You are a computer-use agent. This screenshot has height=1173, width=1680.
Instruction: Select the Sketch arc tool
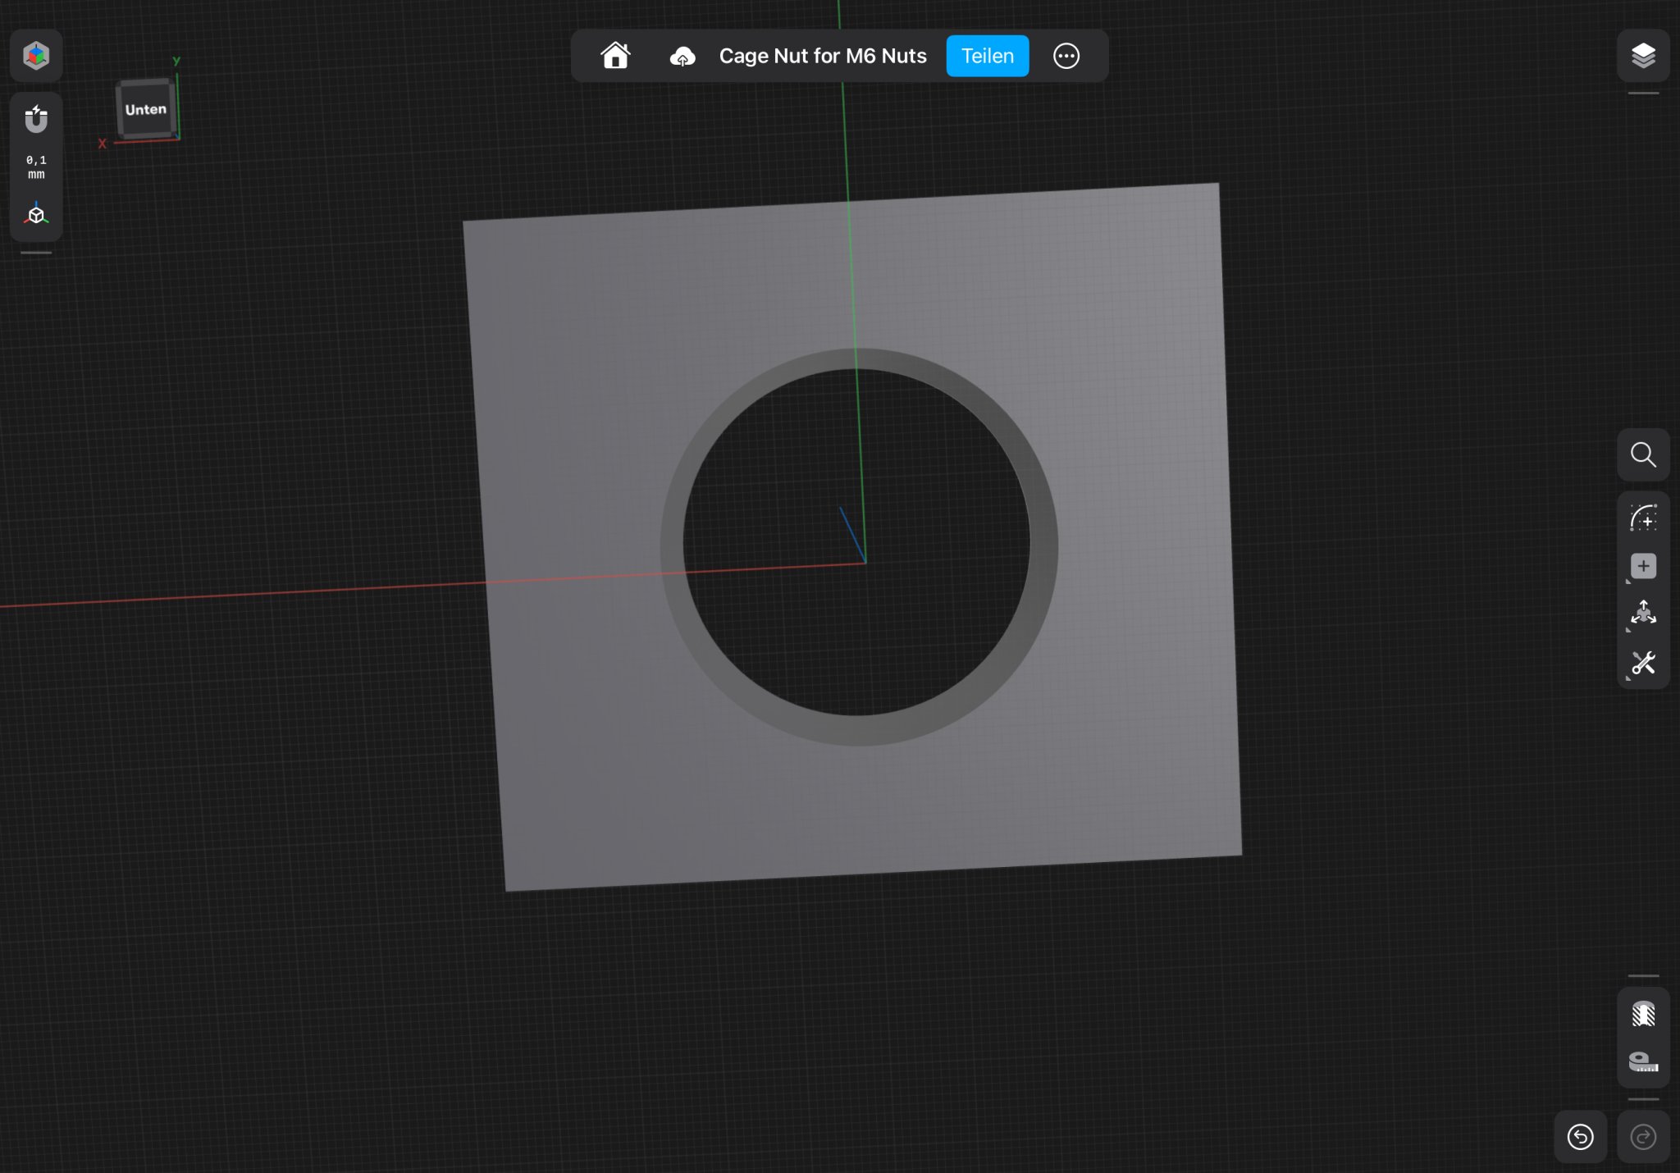pyautogui.click(x=1643, y=518)
